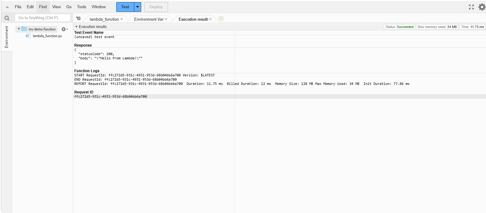Switch to the lambda_function tab
Screen dimensions: 486x213
click(104, 19)
